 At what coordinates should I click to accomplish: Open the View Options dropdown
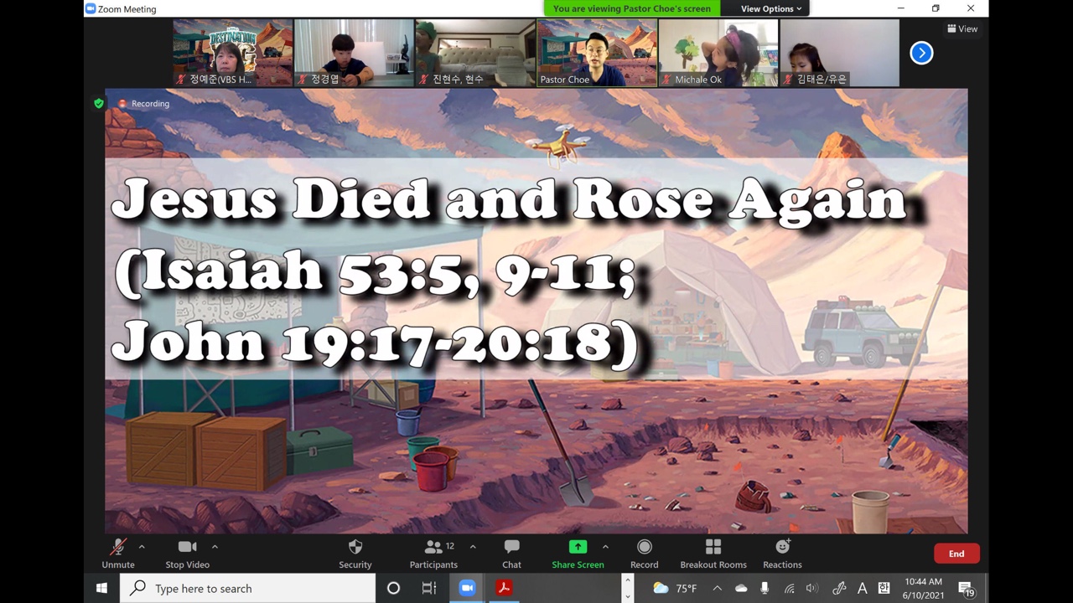[x=770, y=8]
